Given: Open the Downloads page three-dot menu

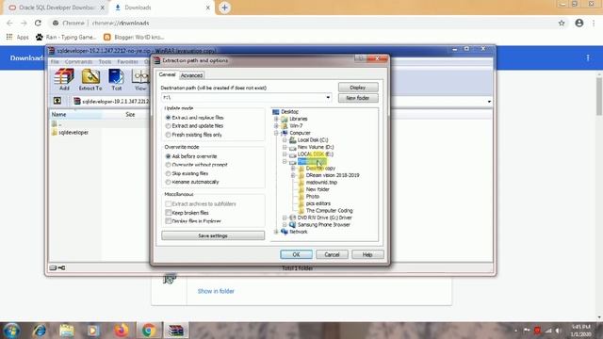Looking at the screenshot, I should coord(588,57).
